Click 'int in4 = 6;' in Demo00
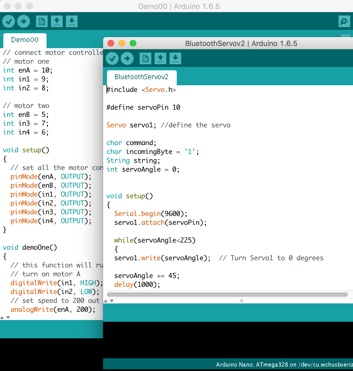 click(x=26, y=132)
